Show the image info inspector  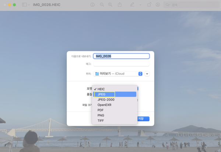(x=92, y=5)
